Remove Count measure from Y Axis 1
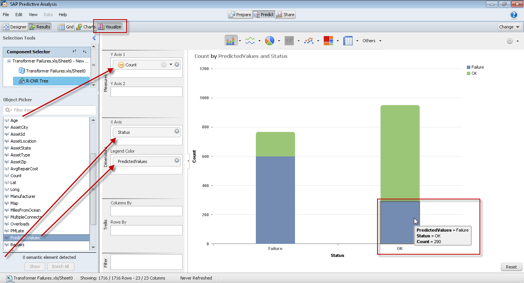 [x=177, y=64]
